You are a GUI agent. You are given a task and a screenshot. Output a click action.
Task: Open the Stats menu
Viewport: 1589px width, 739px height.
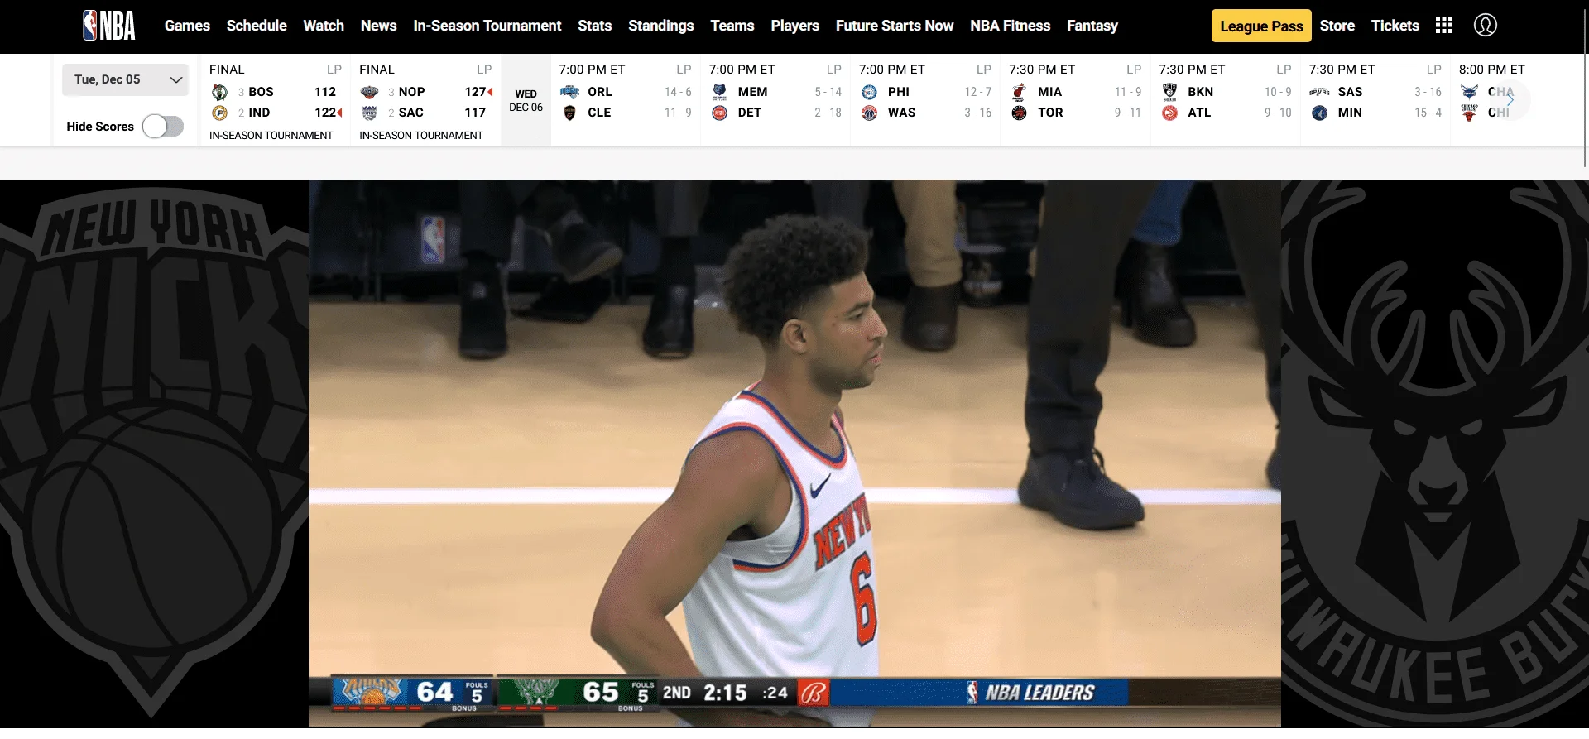(594, 26)
